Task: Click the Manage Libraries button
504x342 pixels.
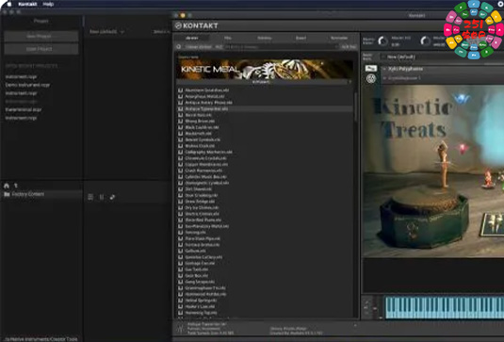Action: click(x=199, y=47)
